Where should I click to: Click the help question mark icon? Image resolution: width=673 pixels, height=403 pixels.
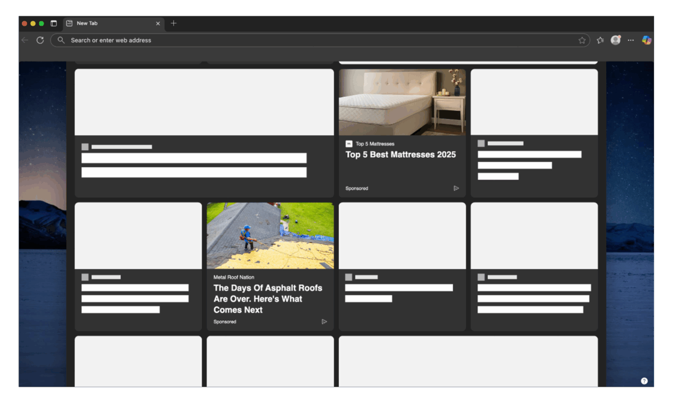(644, 381)
